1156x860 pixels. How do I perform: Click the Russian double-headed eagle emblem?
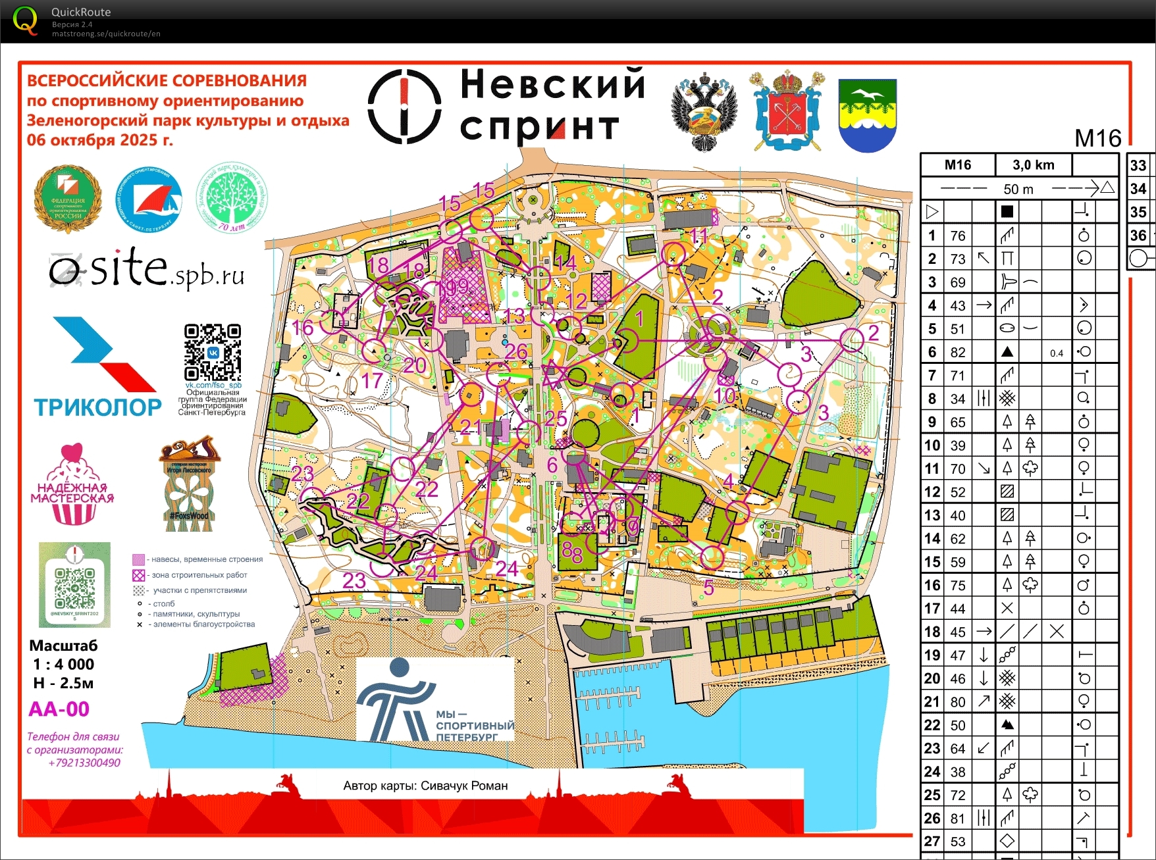tap(704, 113)
